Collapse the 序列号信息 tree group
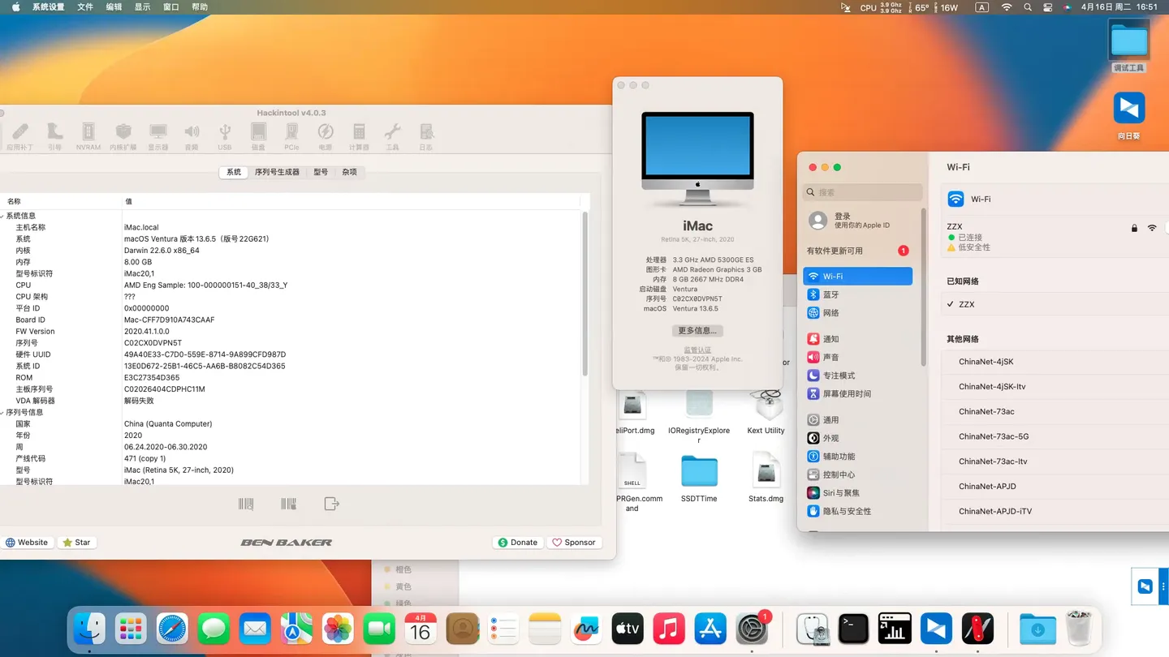 [3, 412]
